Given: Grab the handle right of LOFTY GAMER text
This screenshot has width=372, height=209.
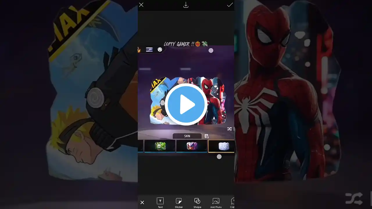Looking at the screenshot, I should point(211,51).
